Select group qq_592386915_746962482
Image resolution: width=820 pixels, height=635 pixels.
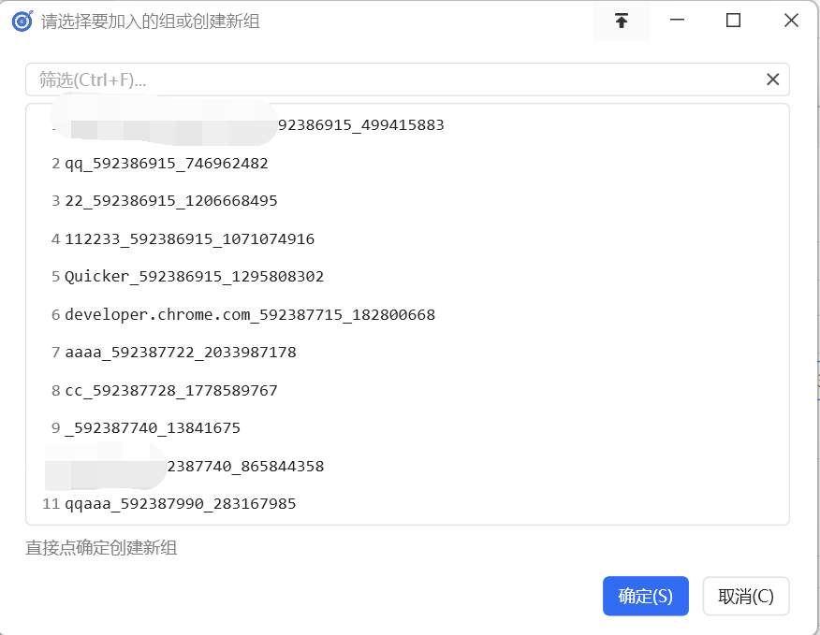pos(407,163)
